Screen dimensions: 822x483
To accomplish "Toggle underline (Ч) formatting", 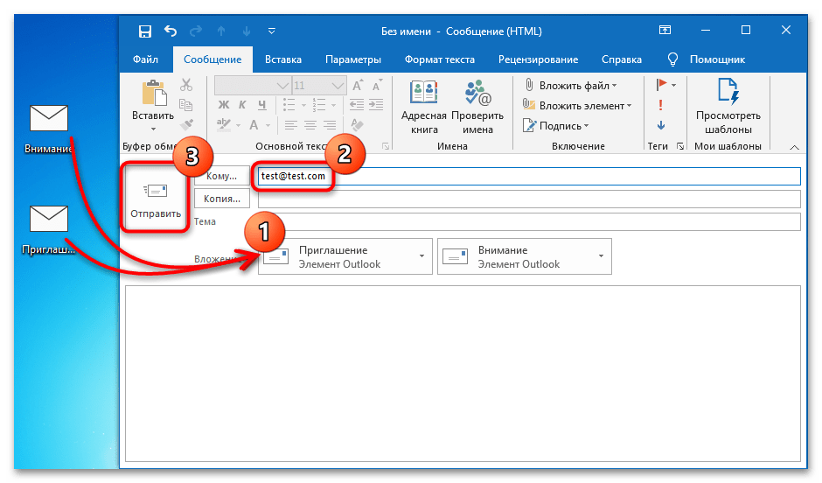I will (x=261, y=106).
